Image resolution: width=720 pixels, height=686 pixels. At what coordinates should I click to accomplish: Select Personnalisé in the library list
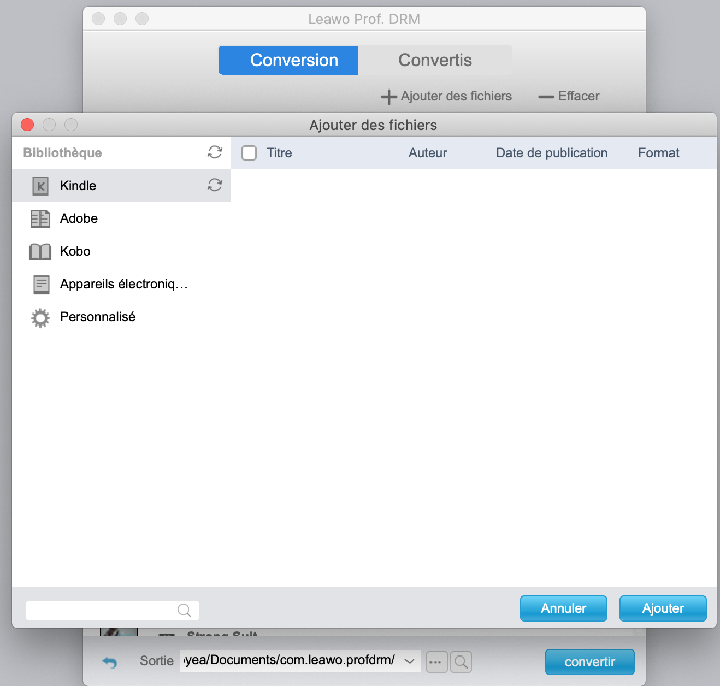click(121, 317)
